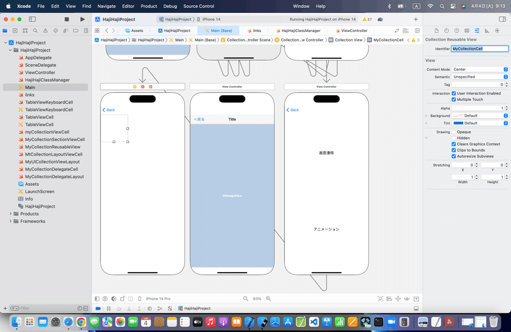Toggle the debug area show/hide button

(x=416, y=308)
